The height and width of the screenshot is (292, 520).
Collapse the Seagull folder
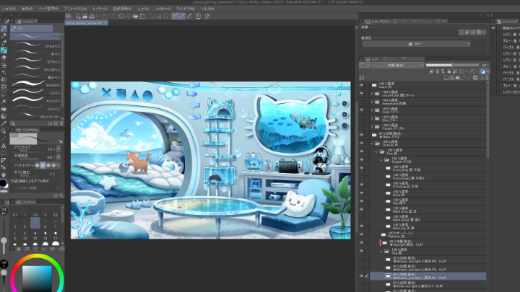pos(381,160)
